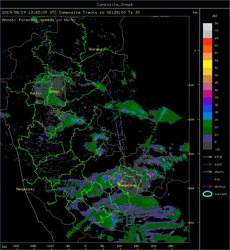Click the -300 y-axis tick label

tap(191, 154)
